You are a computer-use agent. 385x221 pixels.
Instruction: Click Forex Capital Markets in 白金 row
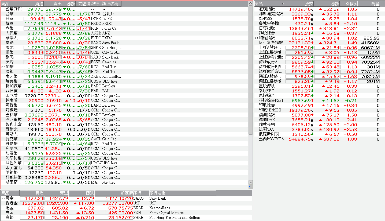[166, 213]
